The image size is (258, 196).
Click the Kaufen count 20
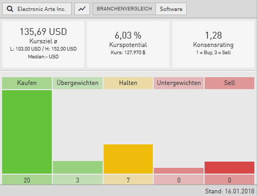tap(27, 180)
